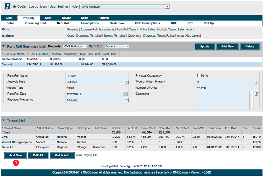
Task: Open the Equity tab
Action: (x=66, y=18)
